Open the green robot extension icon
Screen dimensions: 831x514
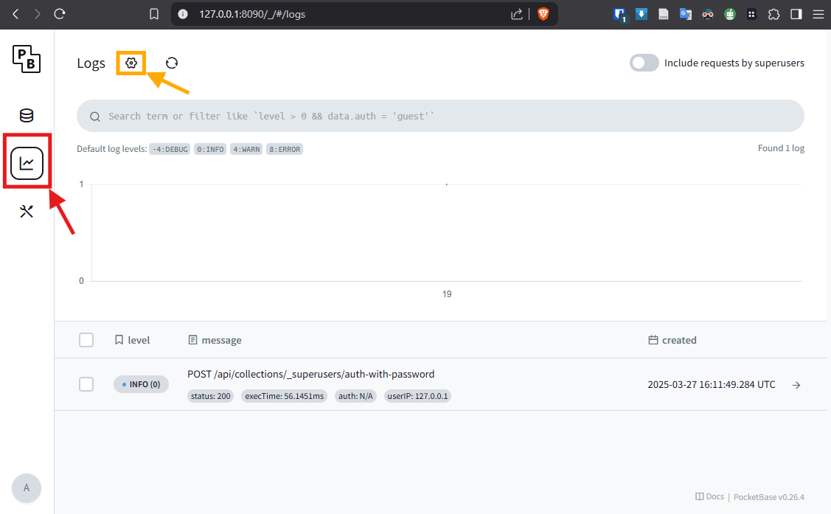730,14
